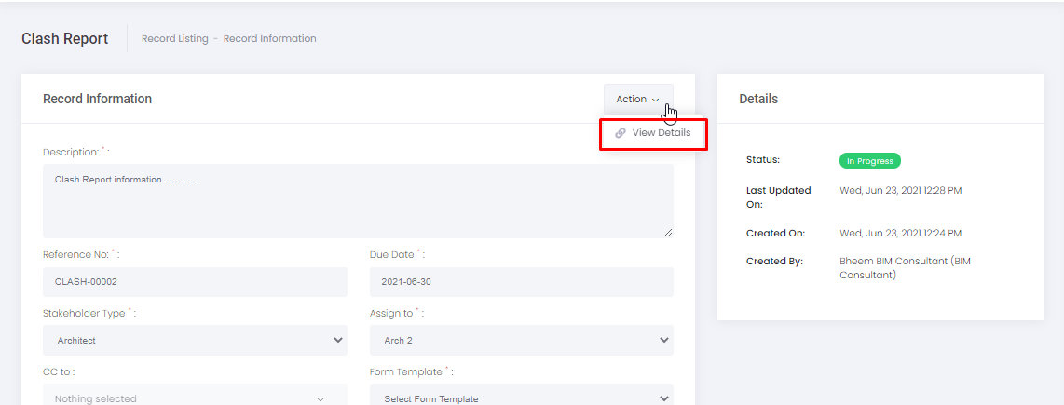Select View Details from the Action menu
Screen dimensions: 1064x405
point(661,133)
